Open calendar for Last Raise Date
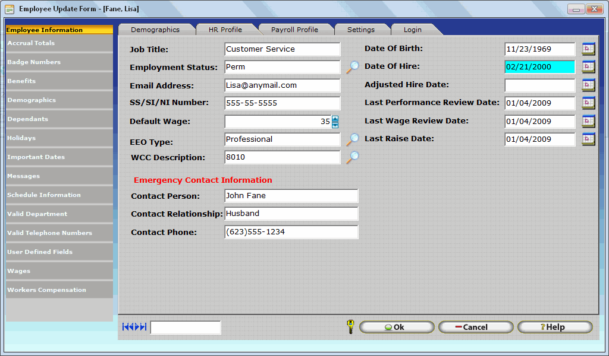The image size is (609, 356). click(588, 139)
